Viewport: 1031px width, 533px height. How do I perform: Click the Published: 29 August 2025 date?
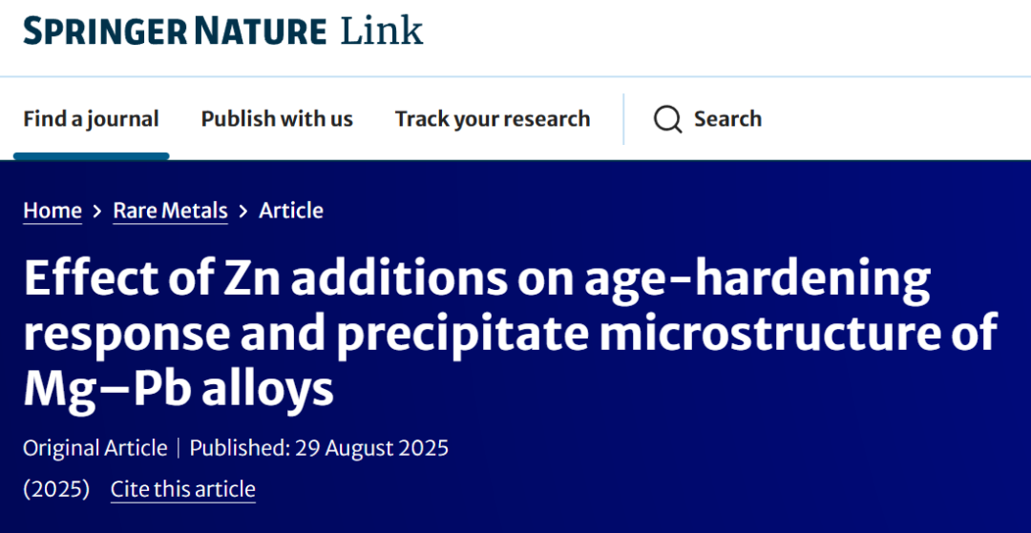[x=319, y=448]
